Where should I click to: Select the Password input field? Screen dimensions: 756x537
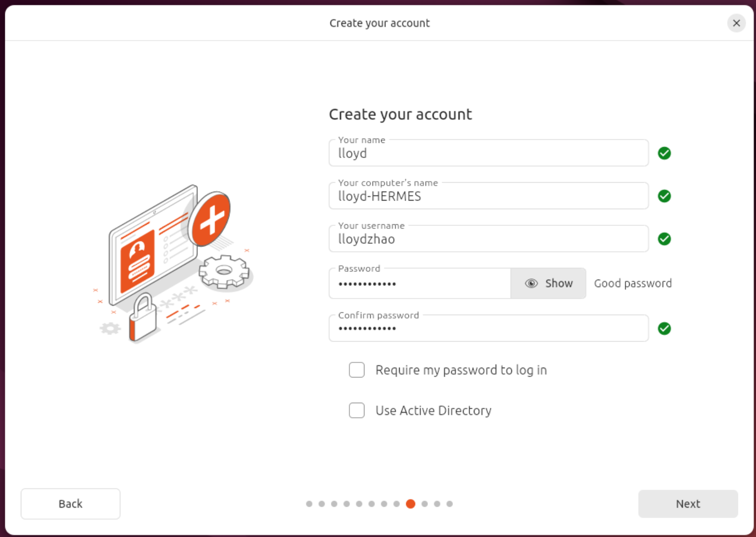419,284
